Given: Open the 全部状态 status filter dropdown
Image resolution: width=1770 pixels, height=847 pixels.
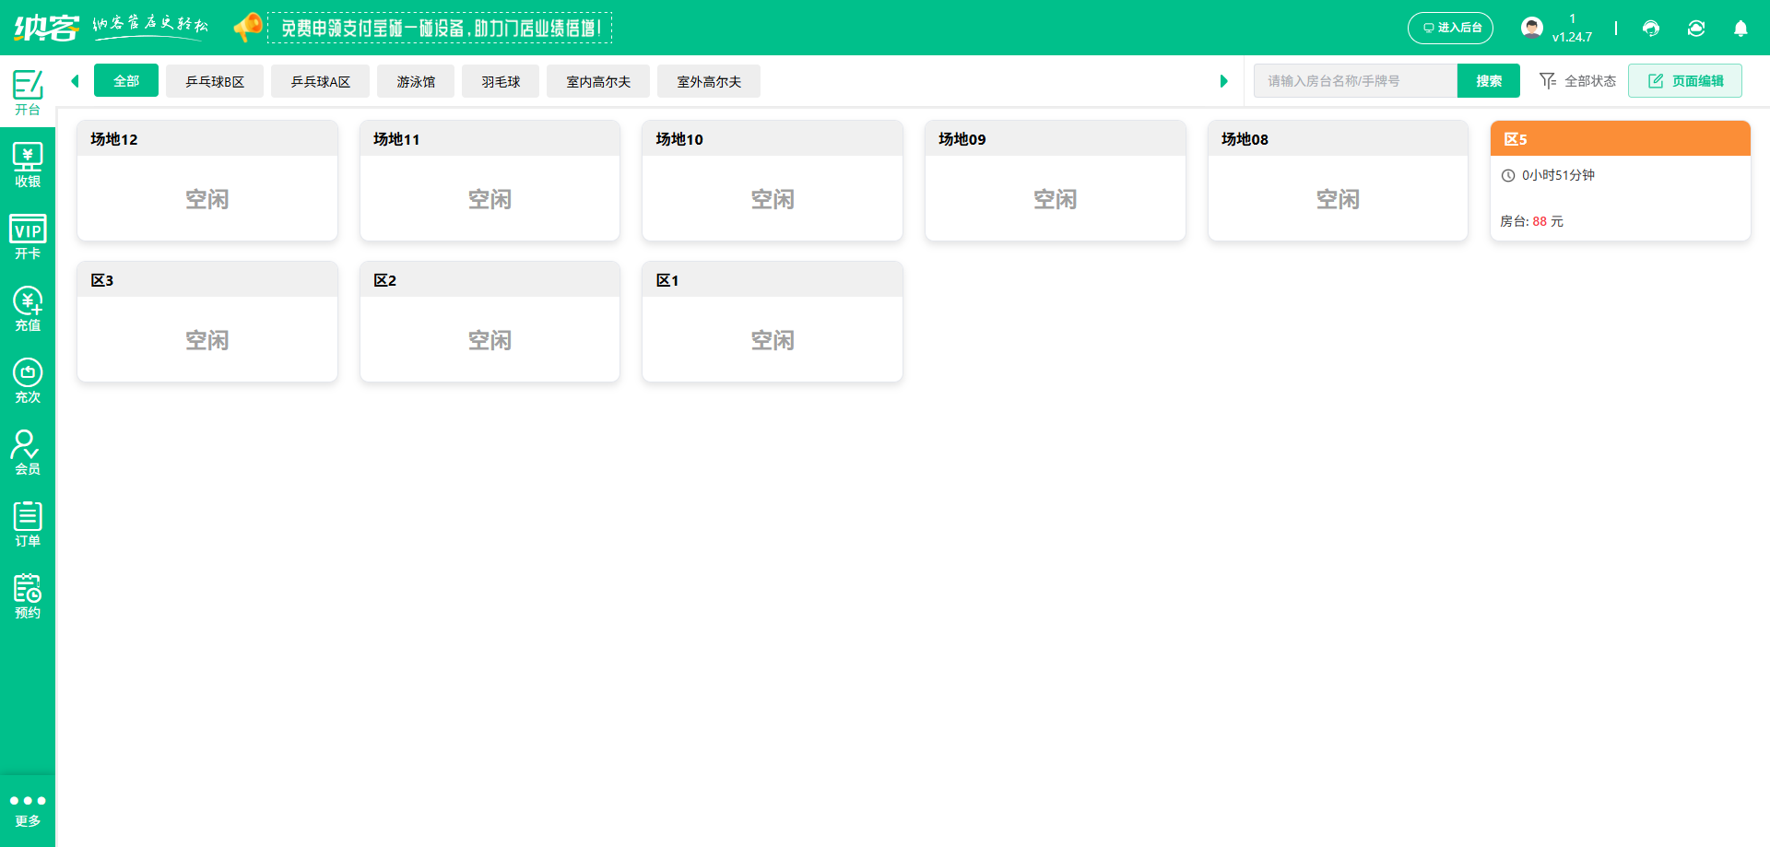Looking at the screenshot, I should click(x=1578, y=81).
